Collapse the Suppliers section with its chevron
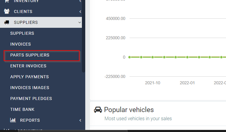 point(79,22)
